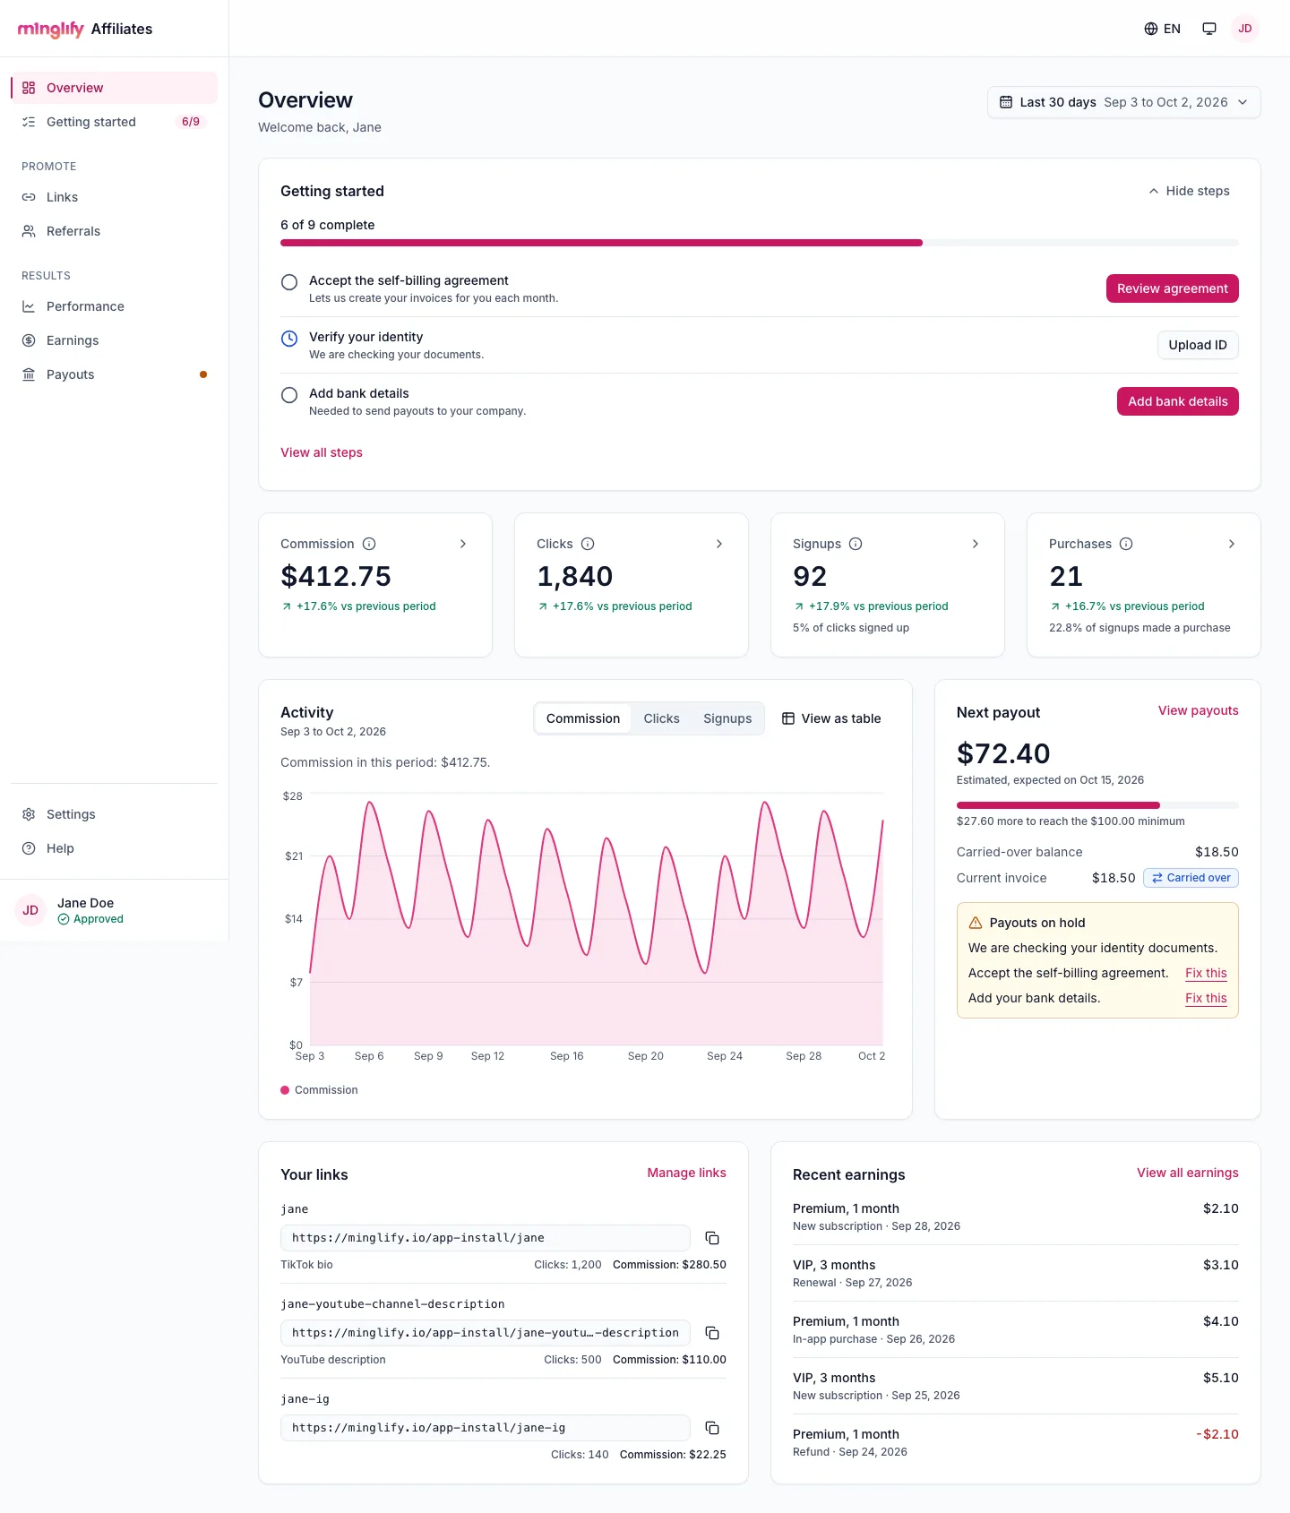Image resolution: width=1290 pixels, height=1513 pixels.
Task: Open Manage links
Action: tap(686, 1173)
